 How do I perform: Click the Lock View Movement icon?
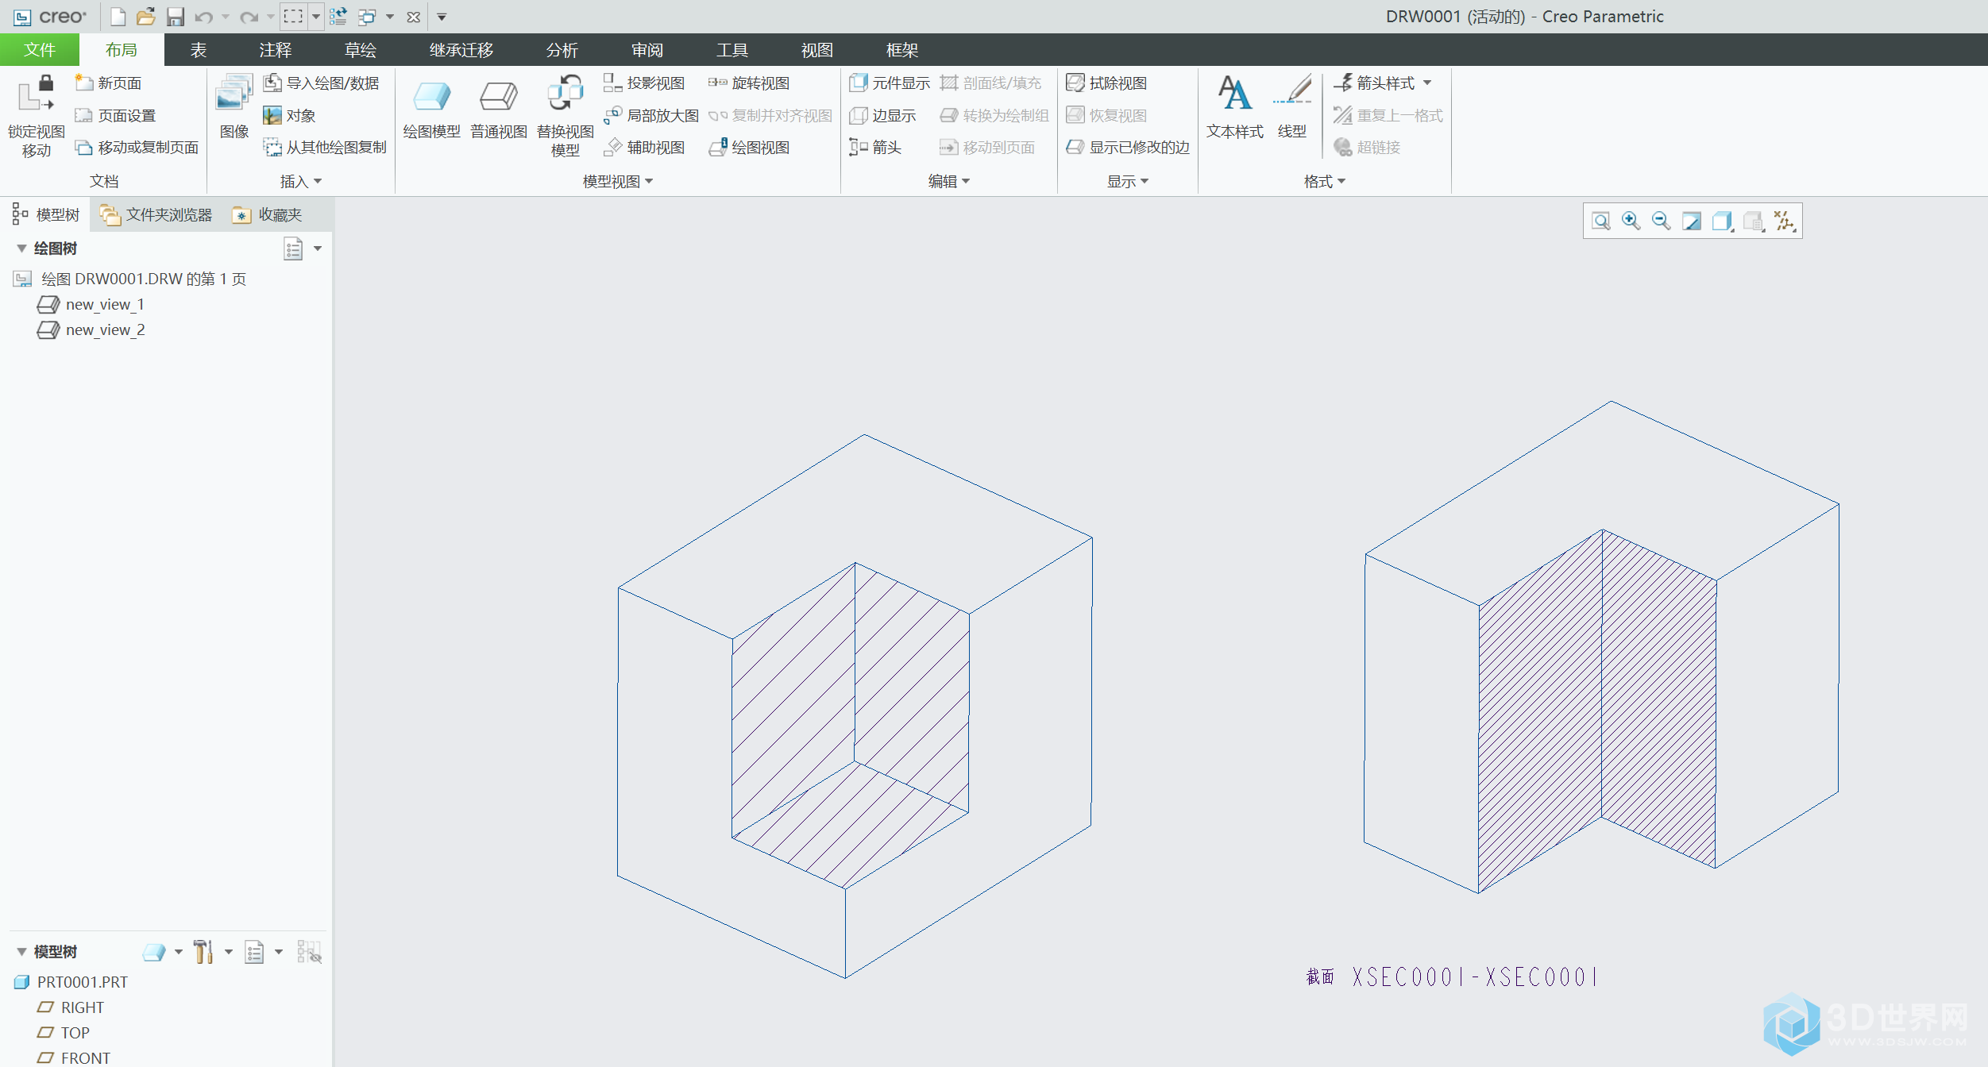click(36, 116)
